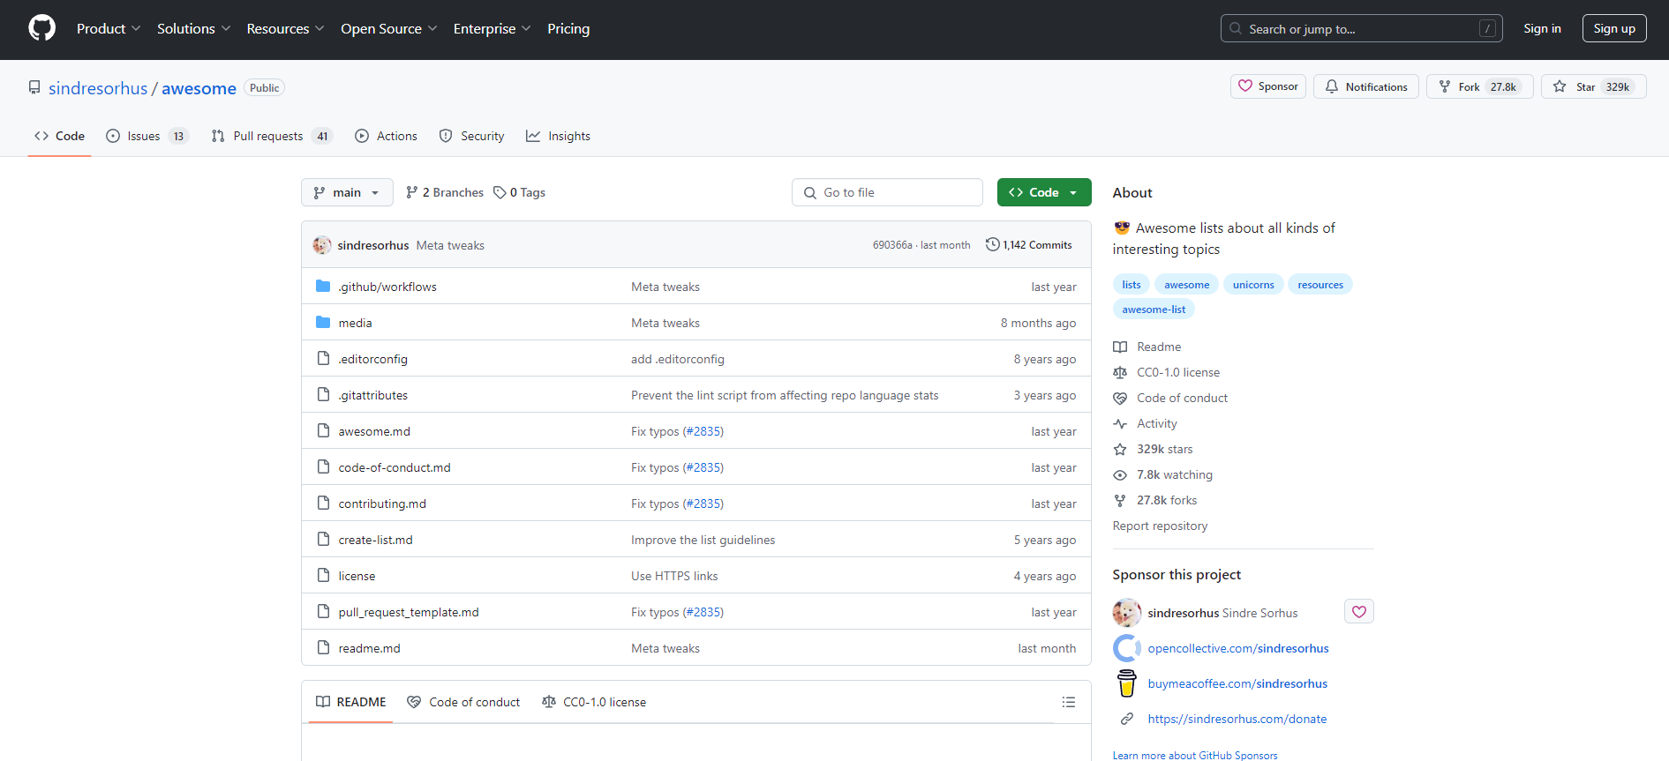Viewport: 1669px width, 761px height.
Task: Switch to the Issues tab
Action: point(147,136)
